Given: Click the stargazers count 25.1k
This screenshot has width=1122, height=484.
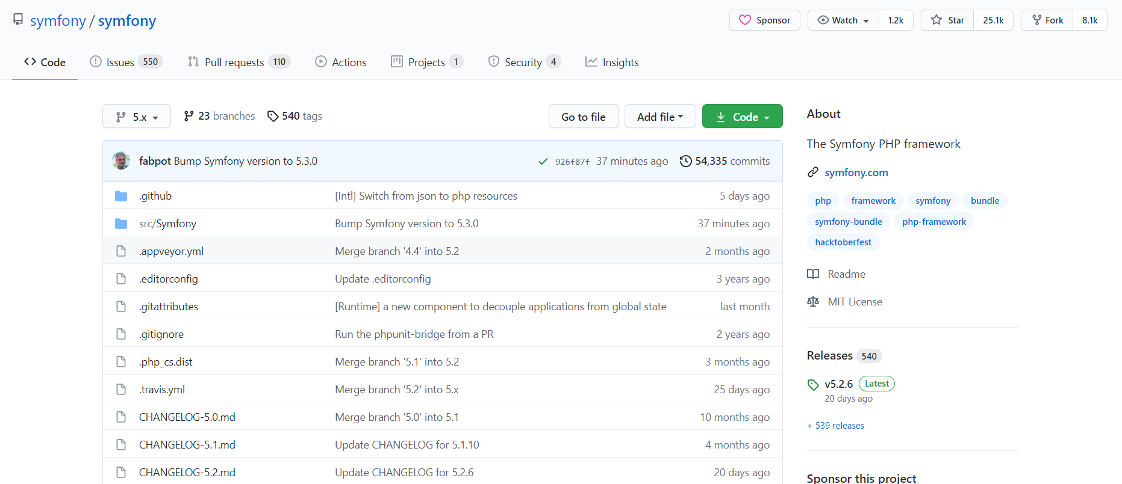Looking at the screenshot, I should point(993,20).
